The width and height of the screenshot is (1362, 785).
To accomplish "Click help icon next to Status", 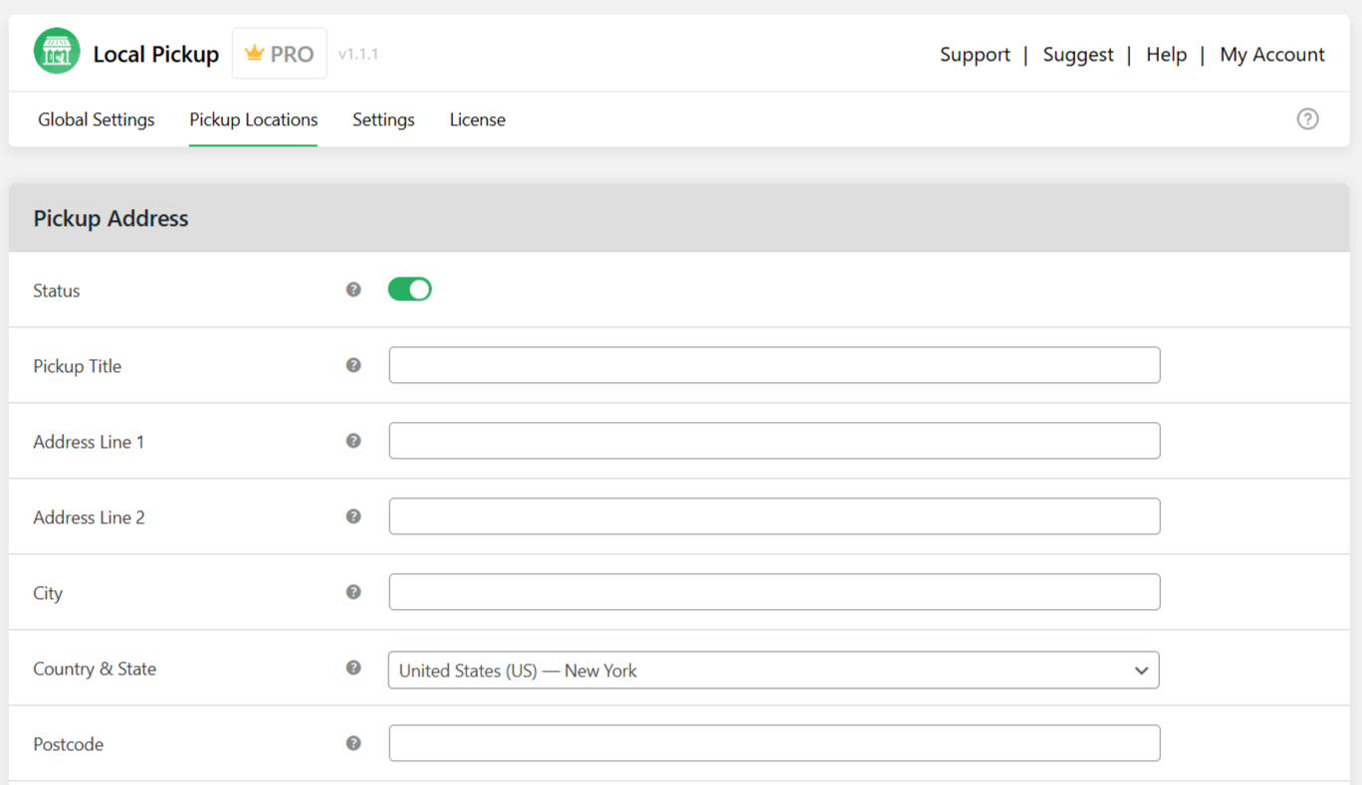I will [x=353, y=290].
